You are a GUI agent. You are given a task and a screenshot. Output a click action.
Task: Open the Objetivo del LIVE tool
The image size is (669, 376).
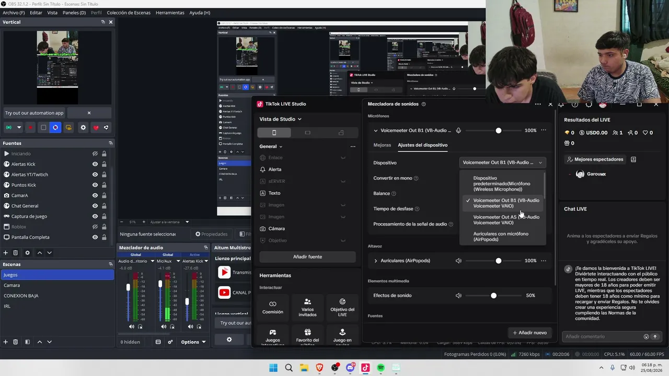click(342, 307)
